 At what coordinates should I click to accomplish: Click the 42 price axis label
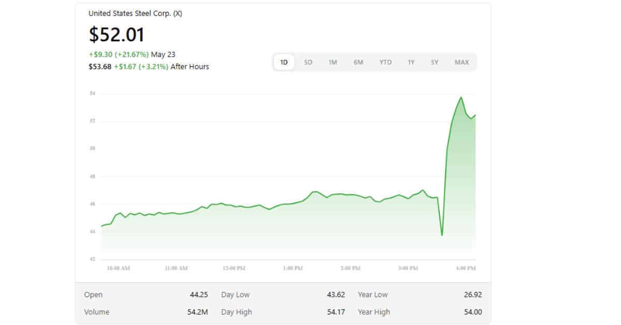[93, 259]
